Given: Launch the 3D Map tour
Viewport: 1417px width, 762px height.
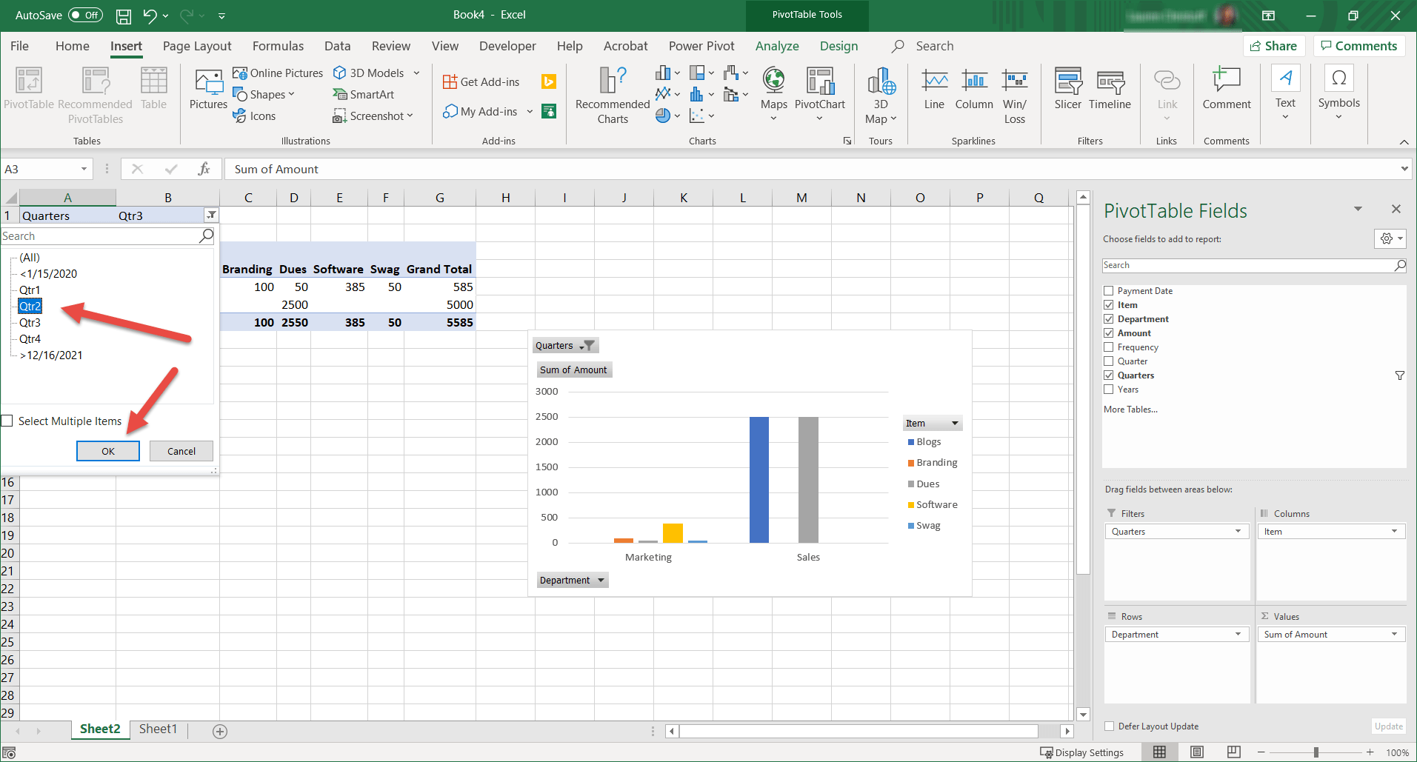Looking at the screenshot, I should (x=881, y=96).
